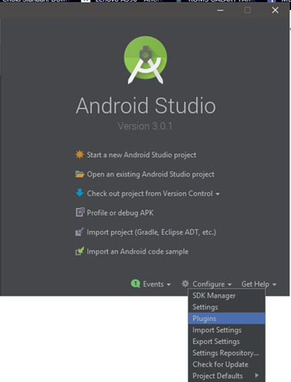Click the green Events notification badge
This screenshot has width=291, height=382.
pyautogui.click(x=135, y=283)
